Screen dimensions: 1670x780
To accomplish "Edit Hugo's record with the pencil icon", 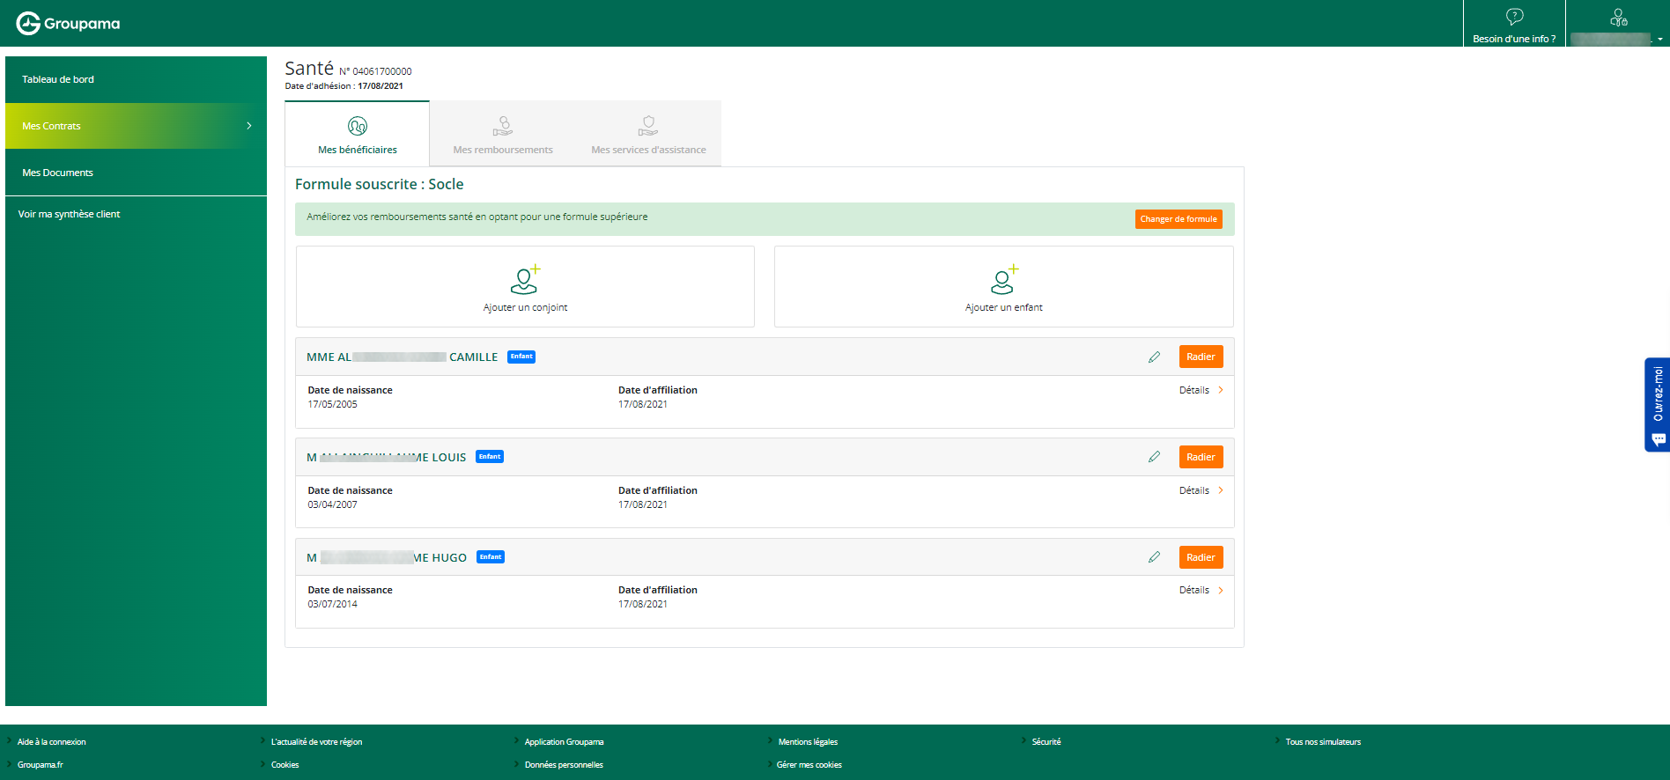I will pos(1154,557).
